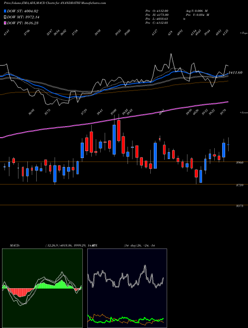Click the white DOW MT legend swatch
Screen dimensions: 248x328
point(5,17)
